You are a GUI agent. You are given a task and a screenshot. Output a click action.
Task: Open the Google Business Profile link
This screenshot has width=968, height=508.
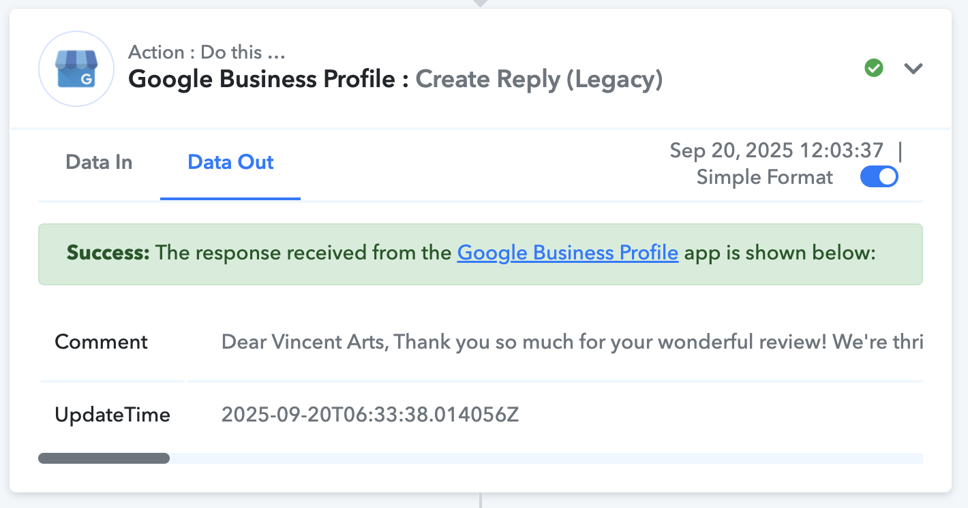click(x=568, y=253)
